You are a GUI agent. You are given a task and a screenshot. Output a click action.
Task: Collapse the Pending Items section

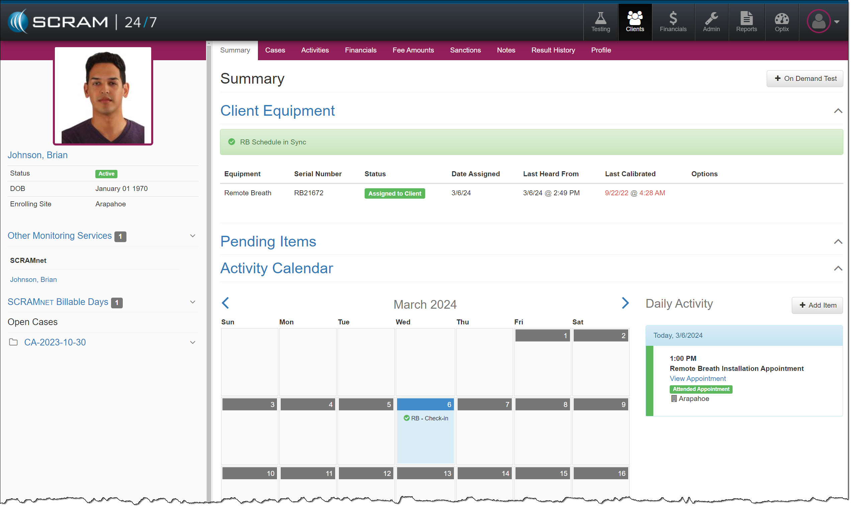(838, 242)
